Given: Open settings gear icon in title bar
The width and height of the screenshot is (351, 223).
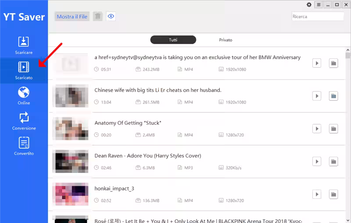Looking at the screenshot, I should (x=309, y=5).
